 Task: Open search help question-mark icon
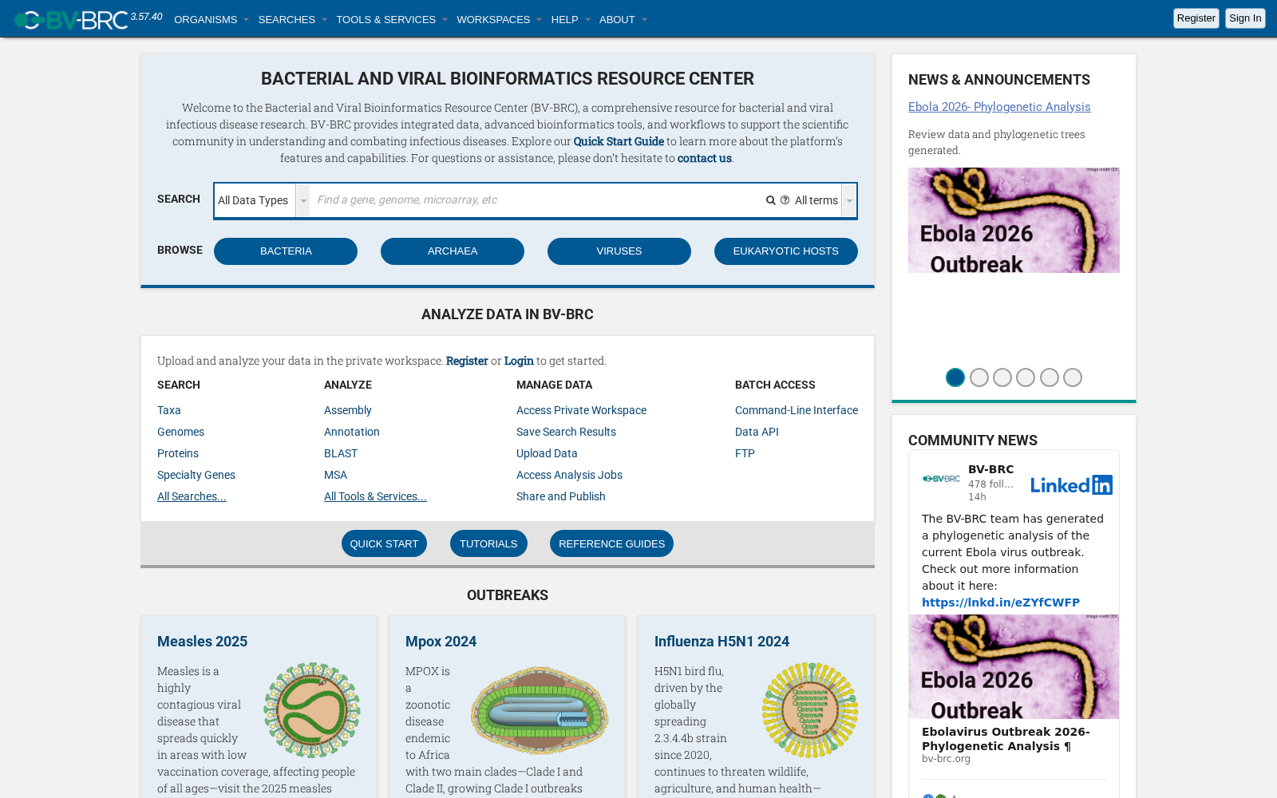point(785,200)
